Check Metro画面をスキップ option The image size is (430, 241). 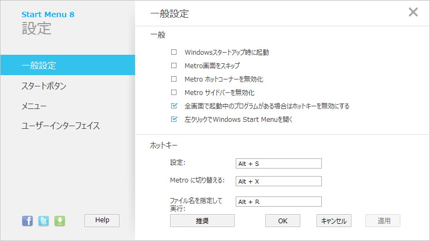tap(174, 65)
